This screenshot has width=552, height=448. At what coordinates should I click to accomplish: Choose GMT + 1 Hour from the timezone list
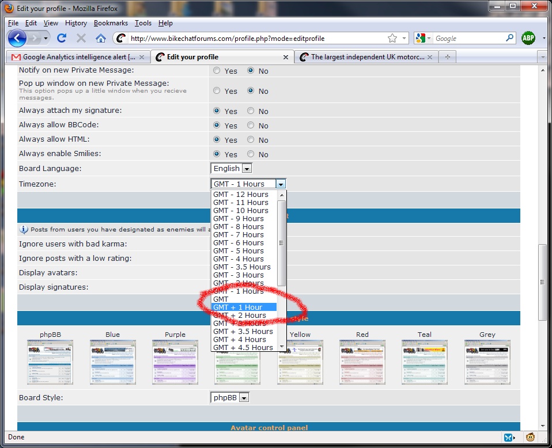[x=237, y=307]
